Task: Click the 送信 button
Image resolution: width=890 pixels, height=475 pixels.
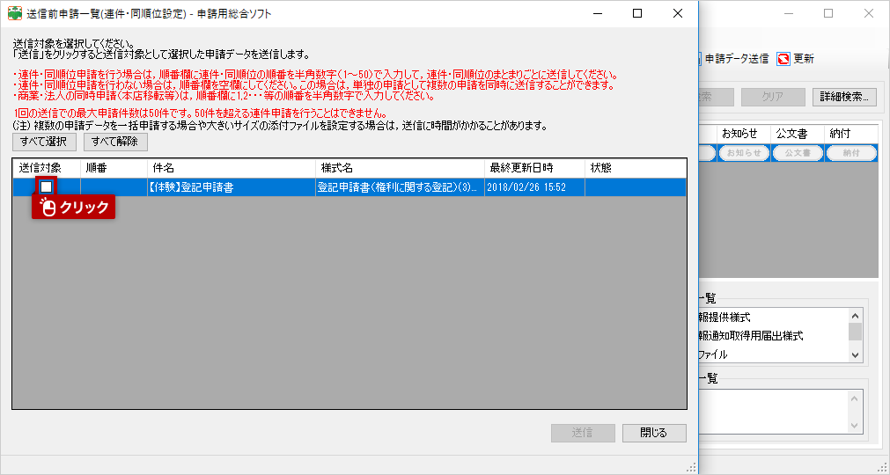Action: click(x=583, y=433)
